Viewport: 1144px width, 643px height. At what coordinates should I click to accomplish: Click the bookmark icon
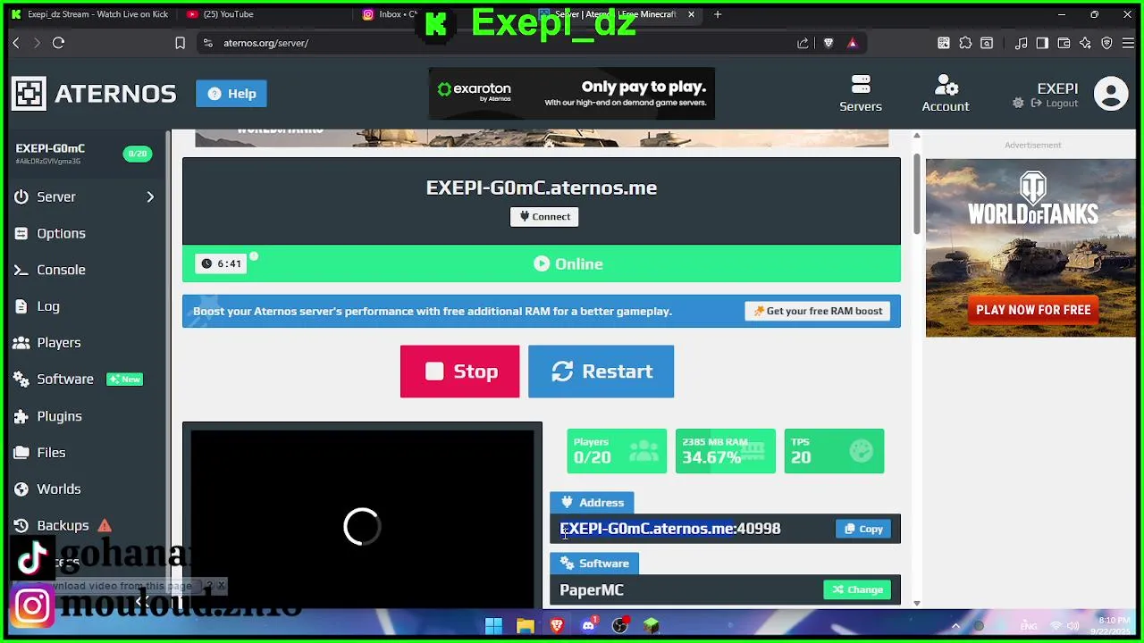pos(180,43)
